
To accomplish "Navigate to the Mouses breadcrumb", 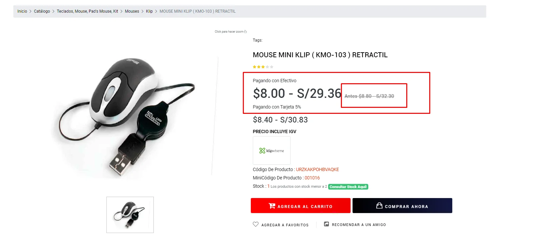I will 132,11.
